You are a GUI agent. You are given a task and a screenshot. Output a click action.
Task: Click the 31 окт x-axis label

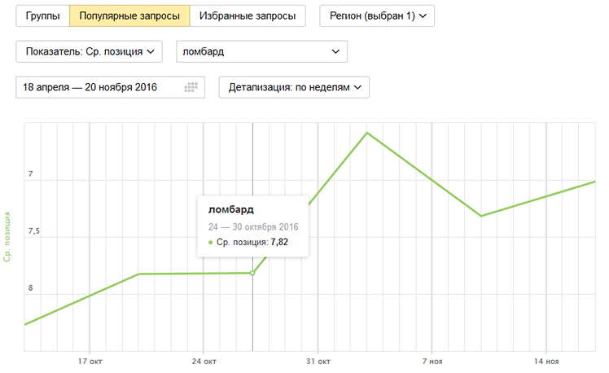(x=318, y=361)
